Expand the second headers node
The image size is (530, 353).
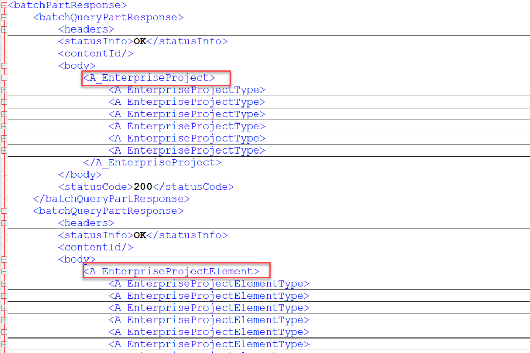point(4,223)
